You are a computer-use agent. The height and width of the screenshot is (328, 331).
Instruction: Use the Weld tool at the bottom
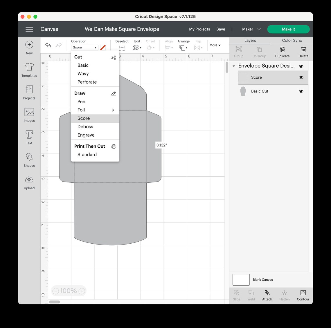[x=251, y=295]
